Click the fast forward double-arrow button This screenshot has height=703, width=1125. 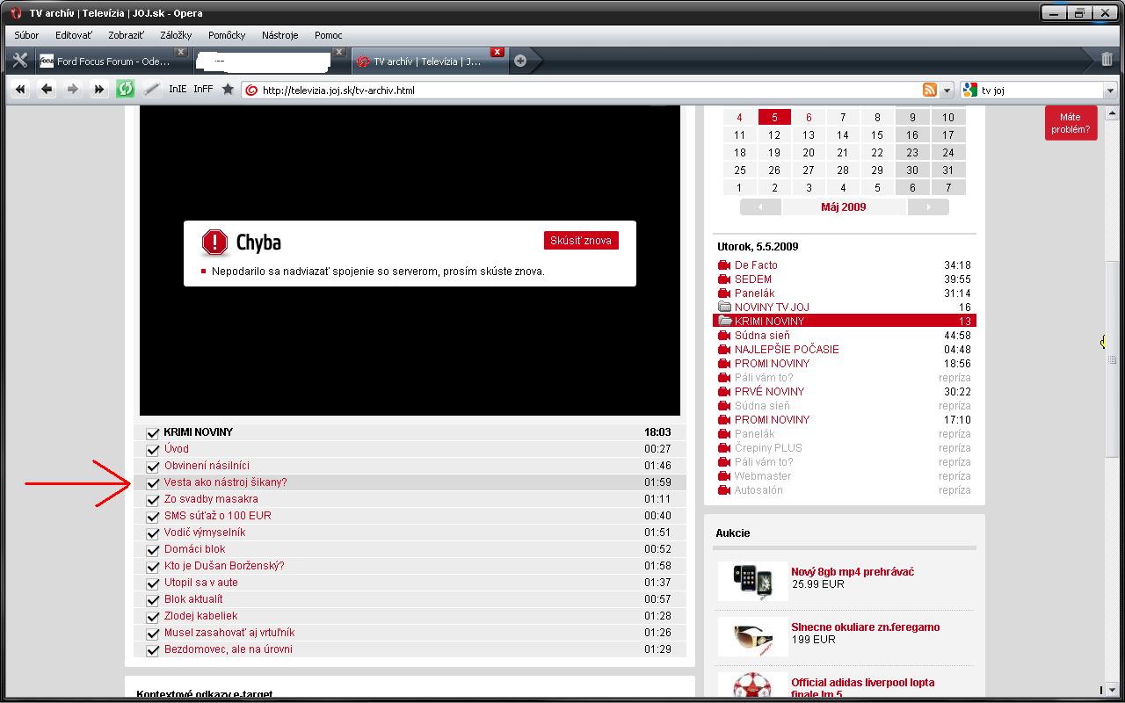tap(99, 89)
